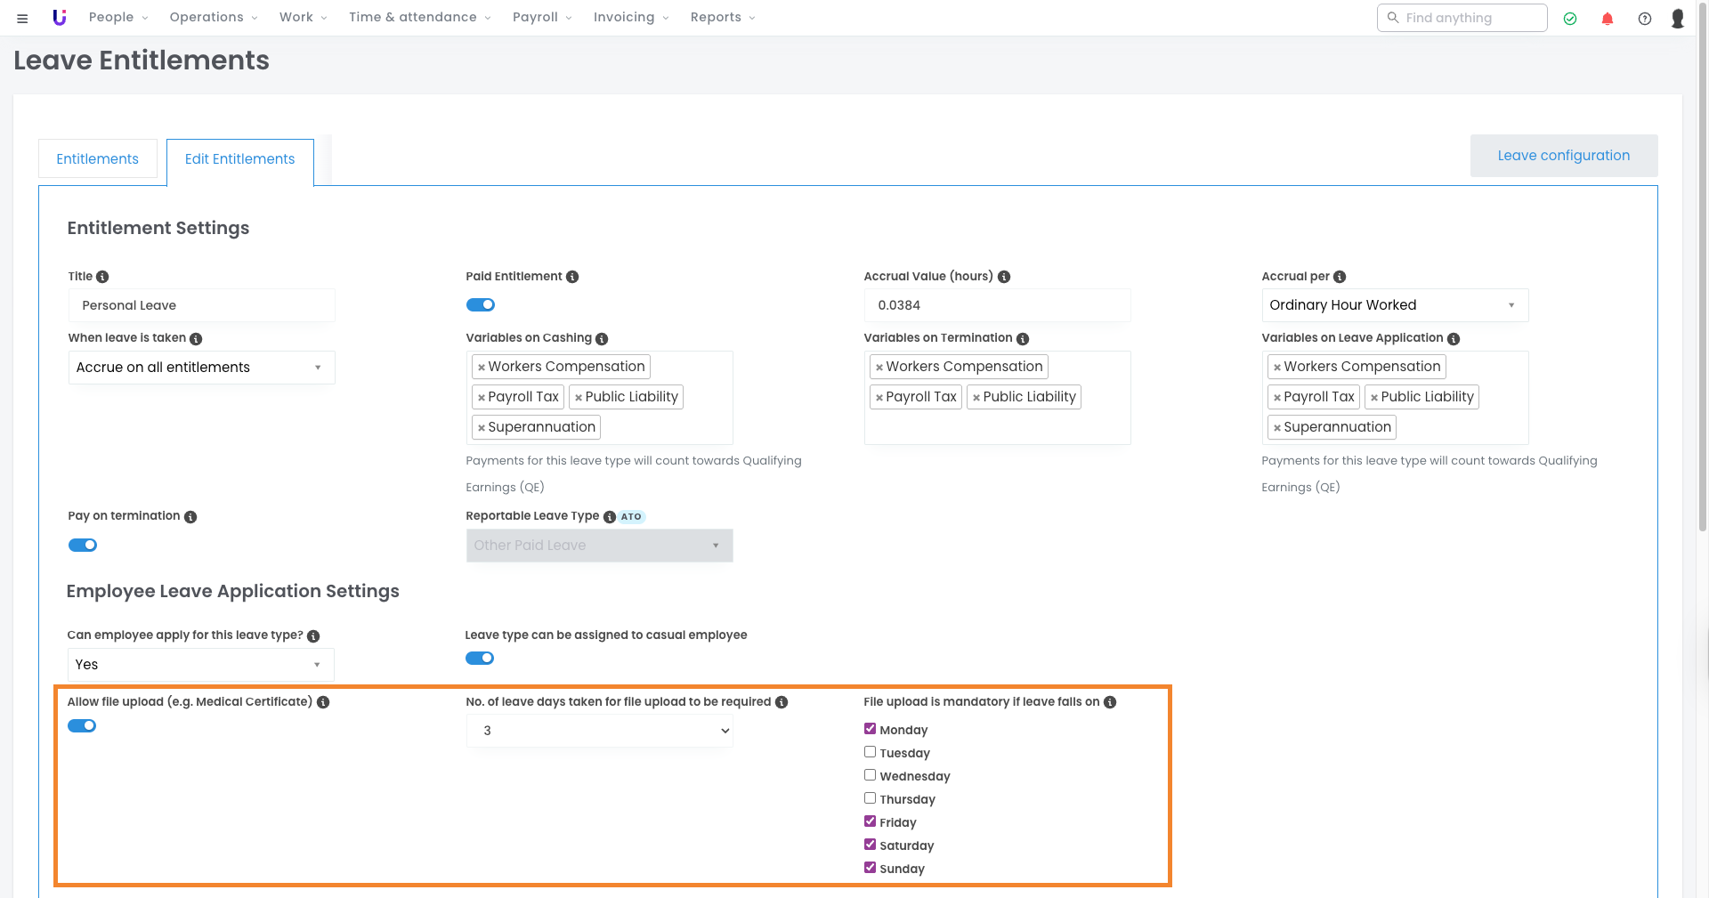Image resolution: width=1709 pixels, height=898 pixels.
Task: Click the info icon beside Title
Action: click(102, 277)
